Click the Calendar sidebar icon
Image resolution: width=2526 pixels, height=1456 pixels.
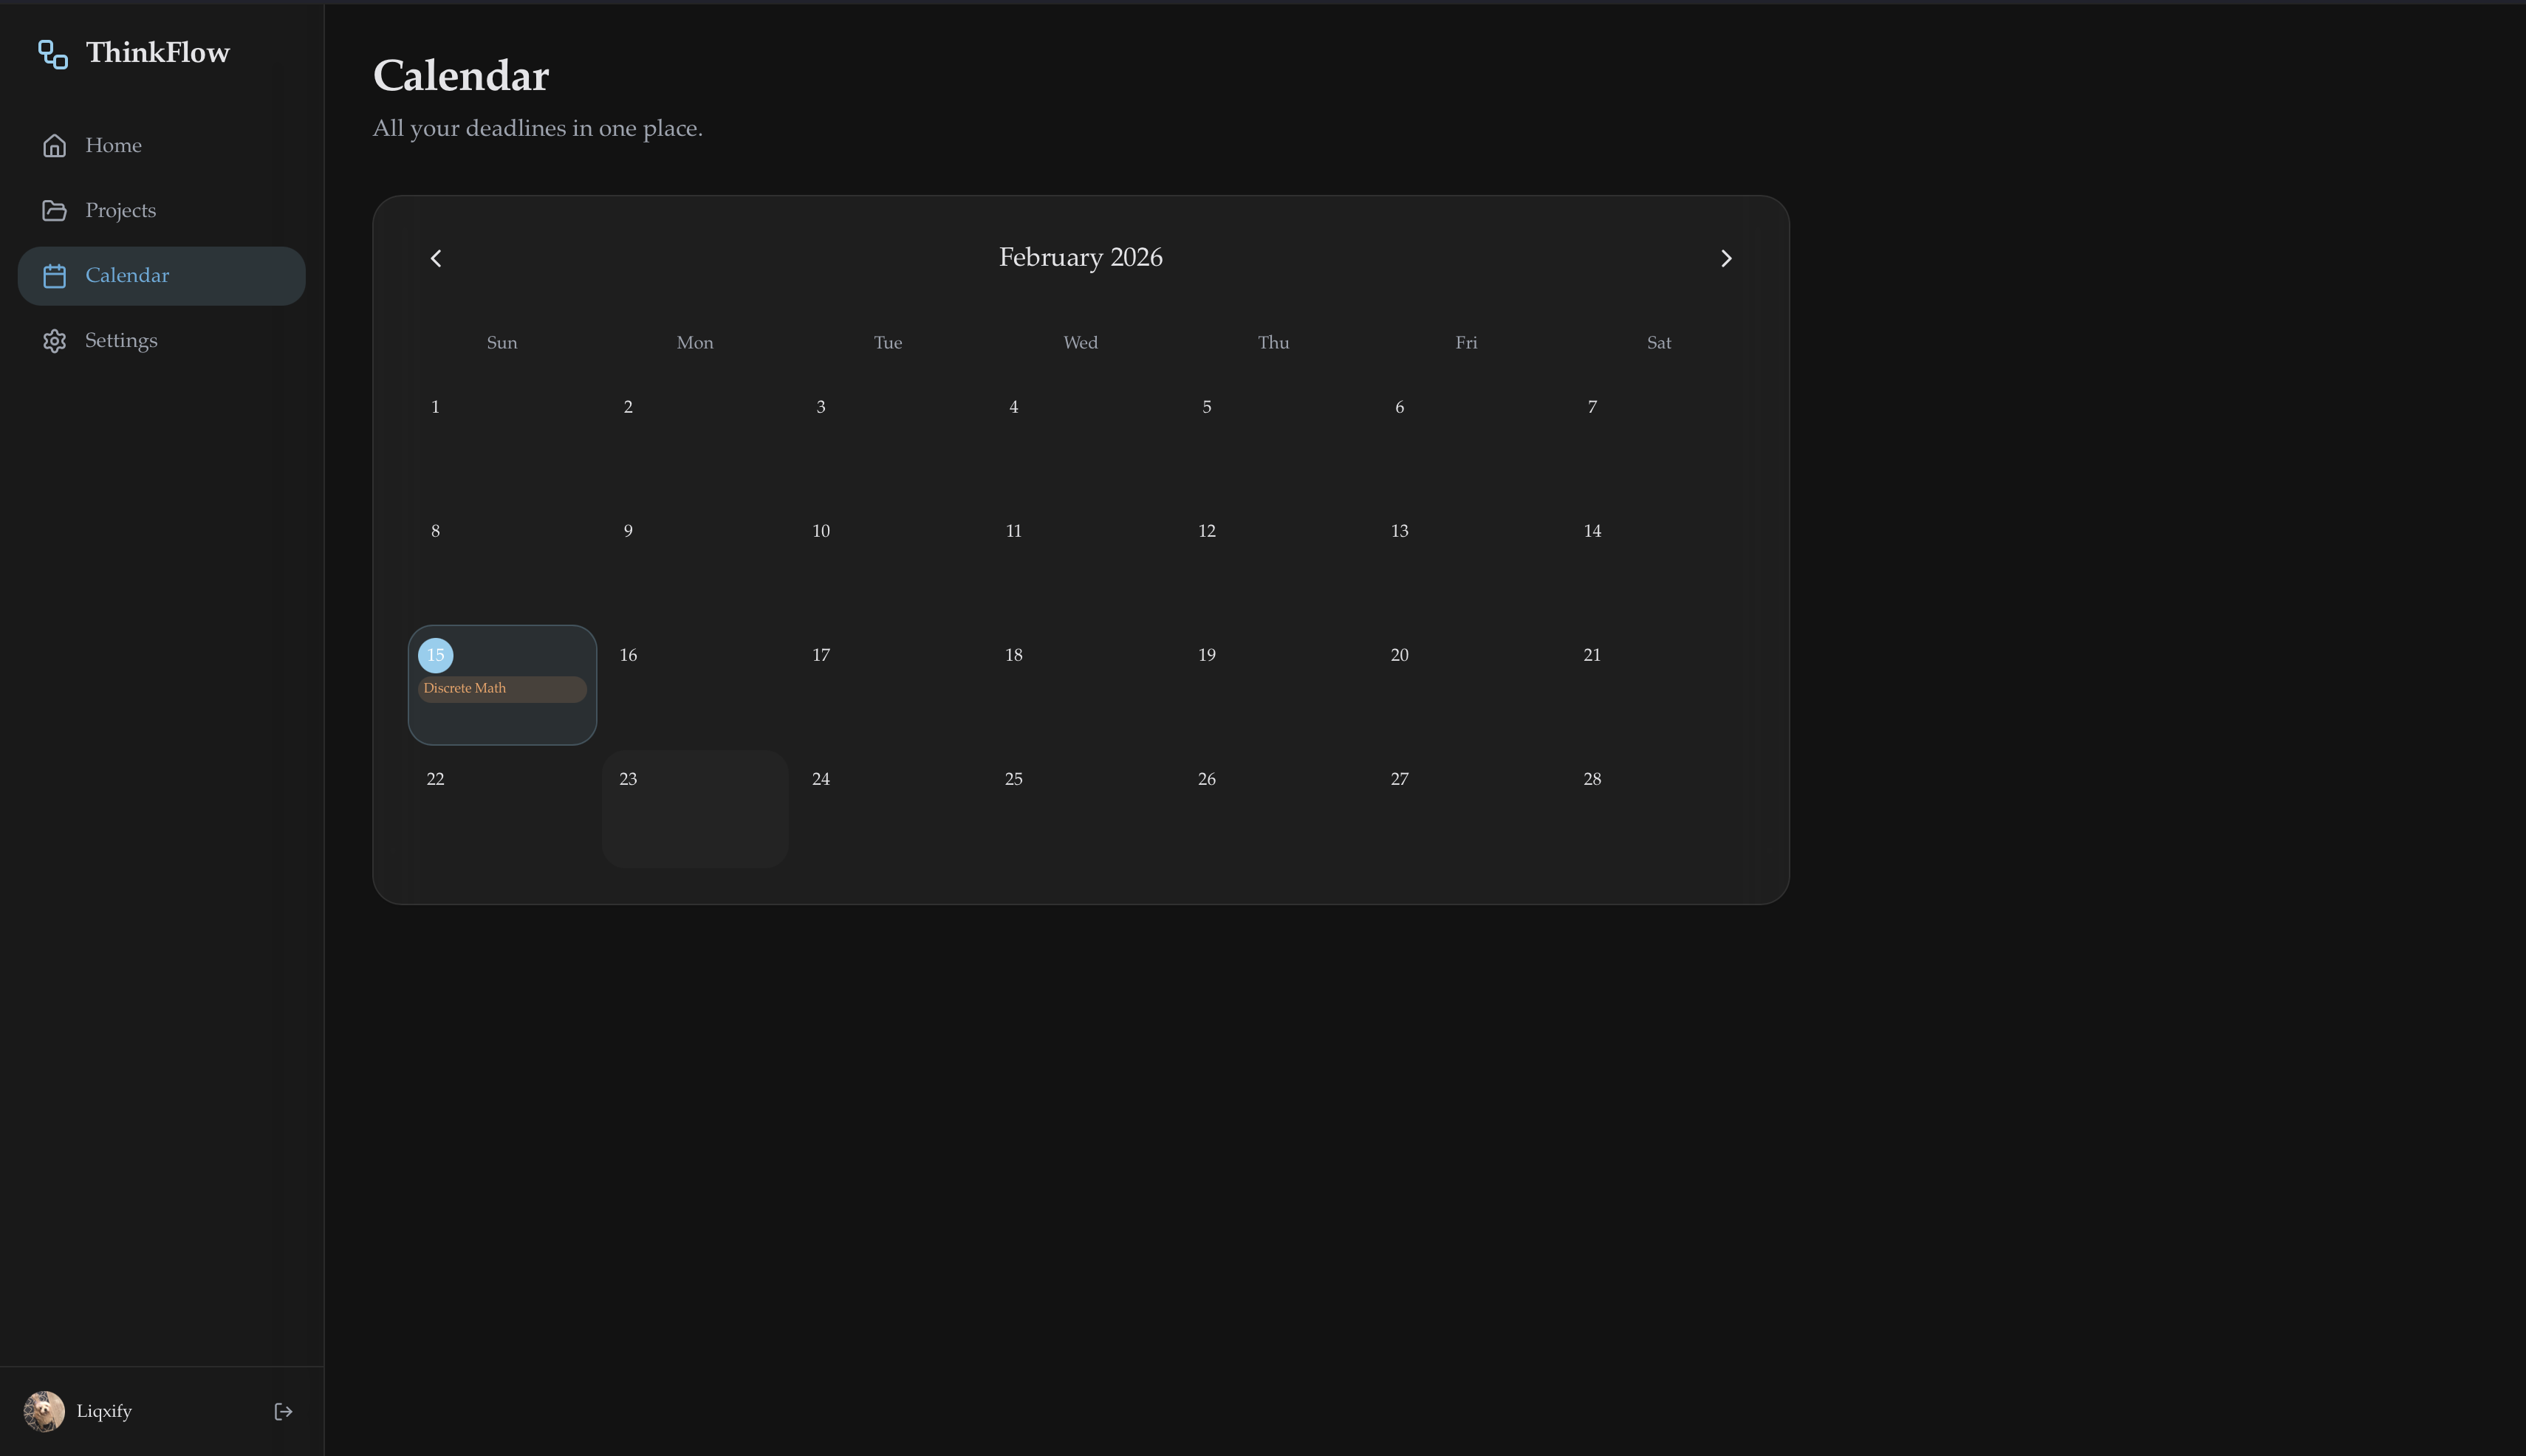55,276
